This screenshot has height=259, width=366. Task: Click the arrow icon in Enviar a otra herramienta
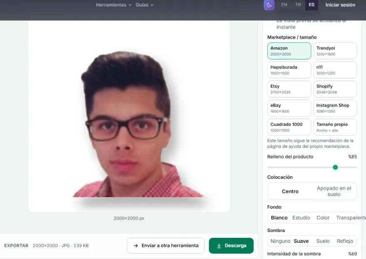tap(136, 246)
